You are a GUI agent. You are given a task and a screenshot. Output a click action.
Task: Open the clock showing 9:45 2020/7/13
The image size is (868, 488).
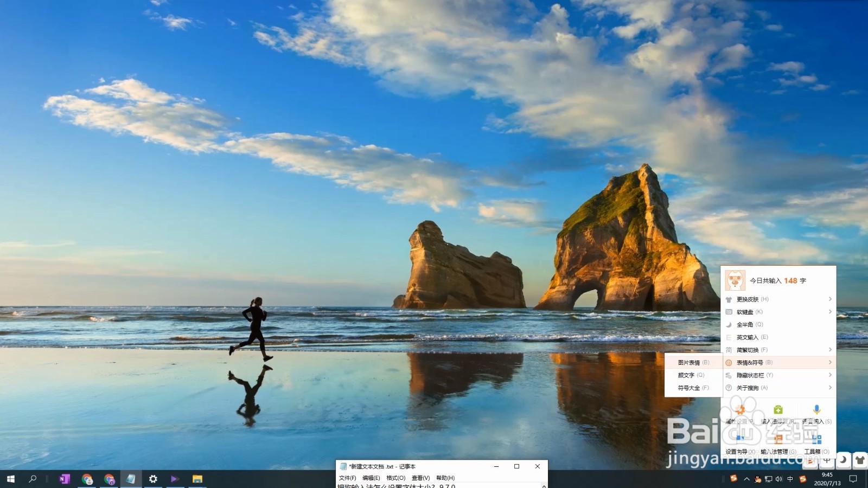tap(827, 479)
